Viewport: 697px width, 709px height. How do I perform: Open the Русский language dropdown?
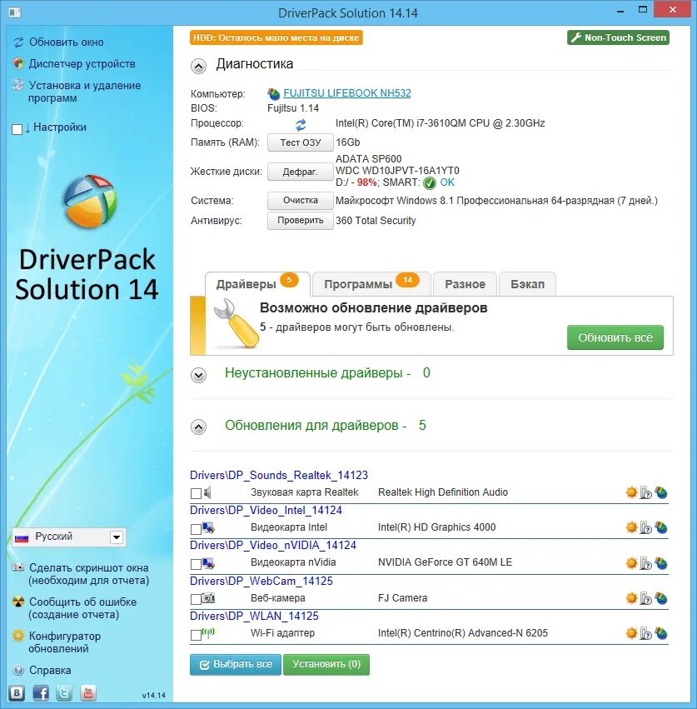(x=69, y=537)
